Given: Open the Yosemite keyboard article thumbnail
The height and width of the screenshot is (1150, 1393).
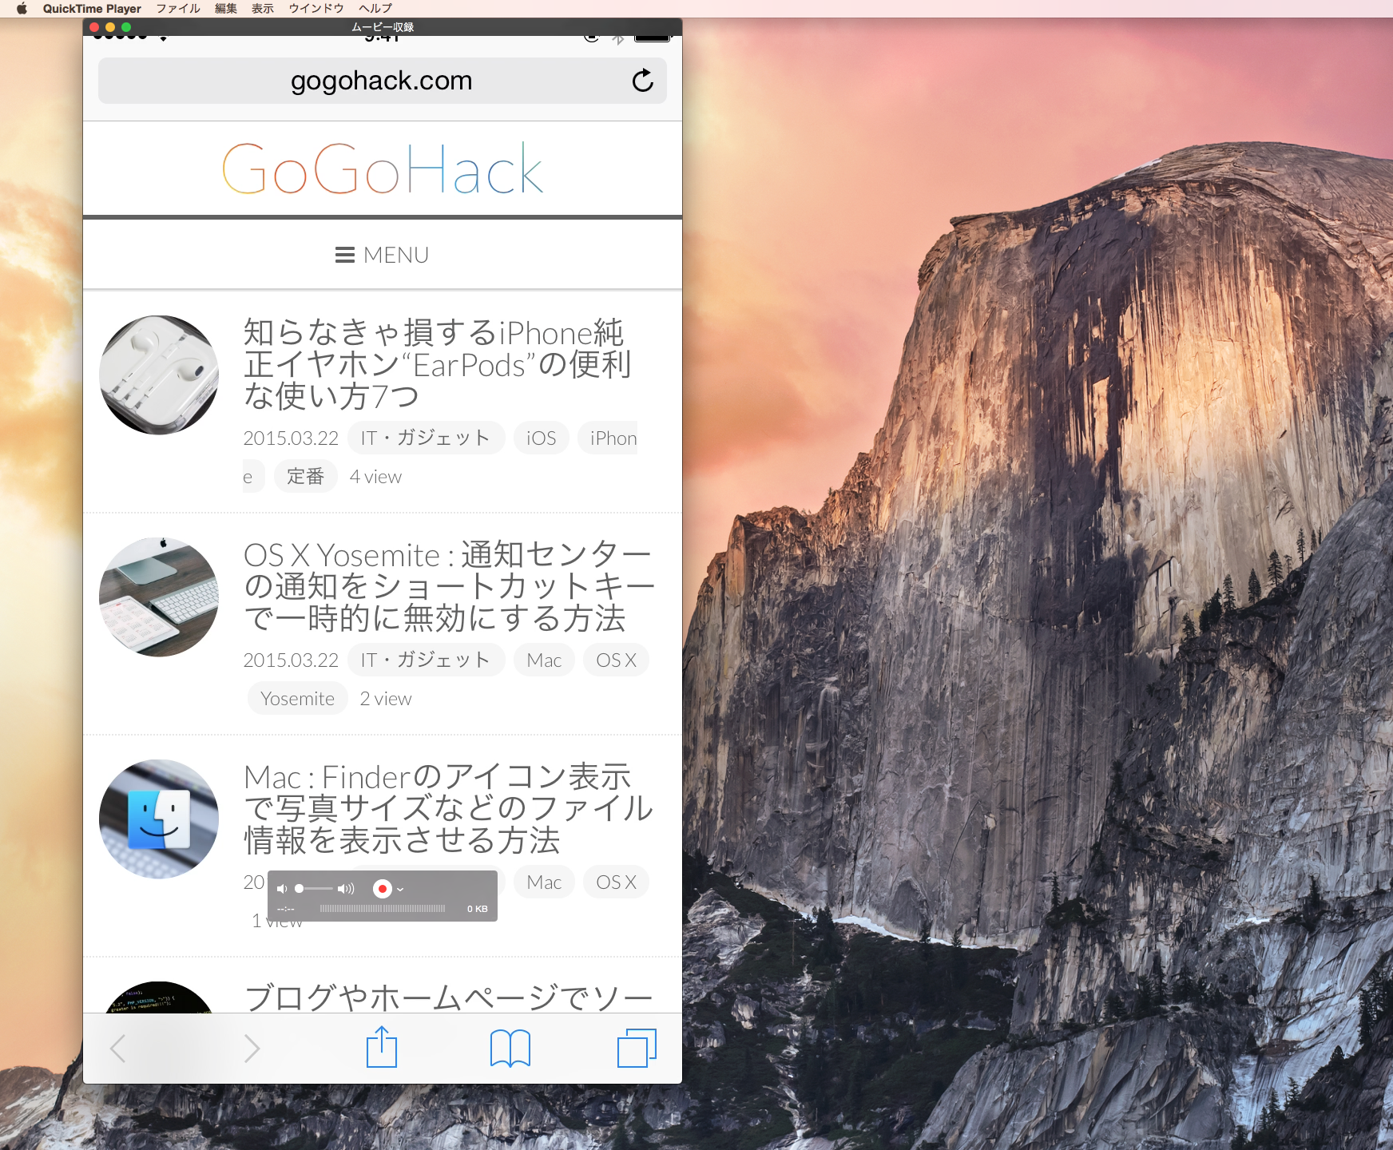Looking at the screenshot, I should 159,597.
